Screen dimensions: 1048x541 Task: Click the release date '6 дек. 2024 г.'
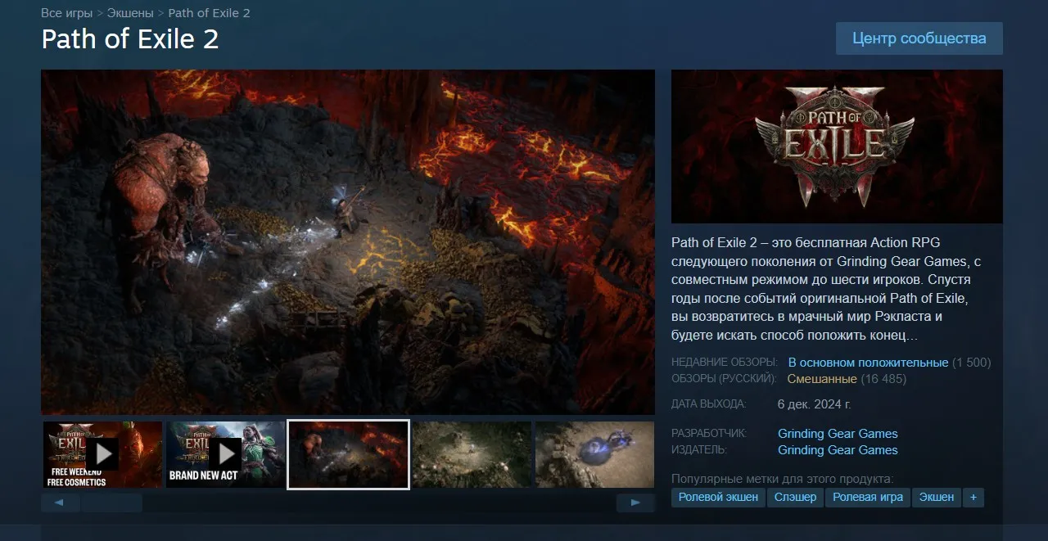point(815,404)
